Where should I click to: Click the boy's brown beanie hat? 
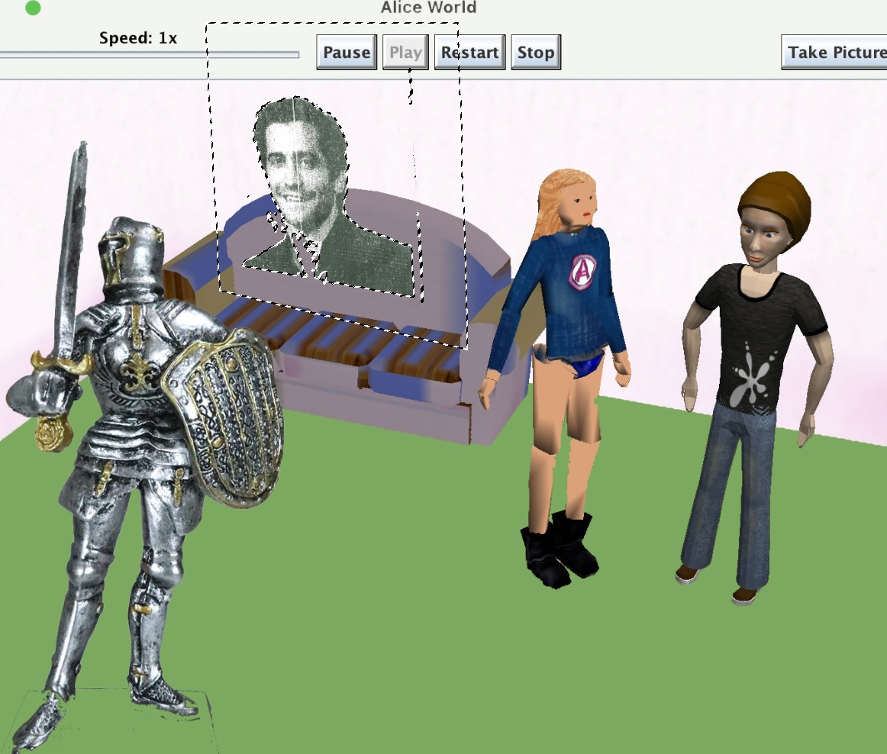pos(776,202)
